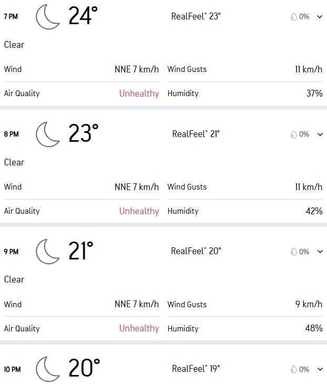This screenshot has width=327, height=386.
Task: Click the raindrop precipitation icon at 8 PM
Action: click(x=294, y=134)
